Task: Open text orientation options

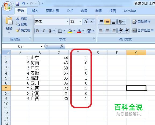Action: tap(122, 21)
